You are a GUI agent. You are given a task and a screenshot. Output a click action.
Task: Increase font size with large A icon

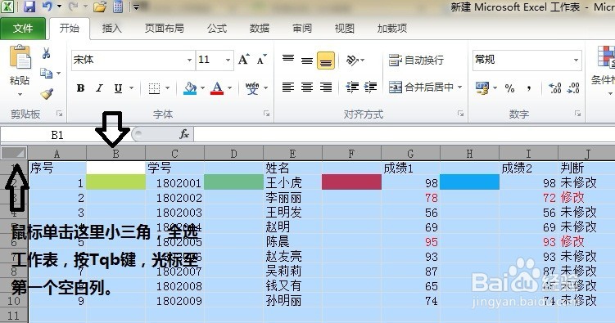(243, 60)
